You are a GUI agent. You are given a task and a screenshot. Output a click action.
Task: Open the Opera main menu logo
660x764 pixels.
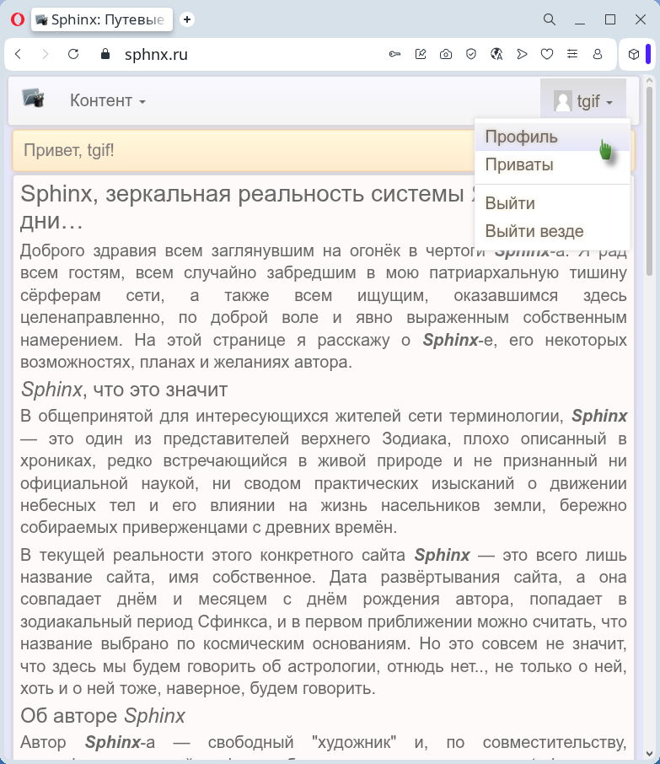17,19
